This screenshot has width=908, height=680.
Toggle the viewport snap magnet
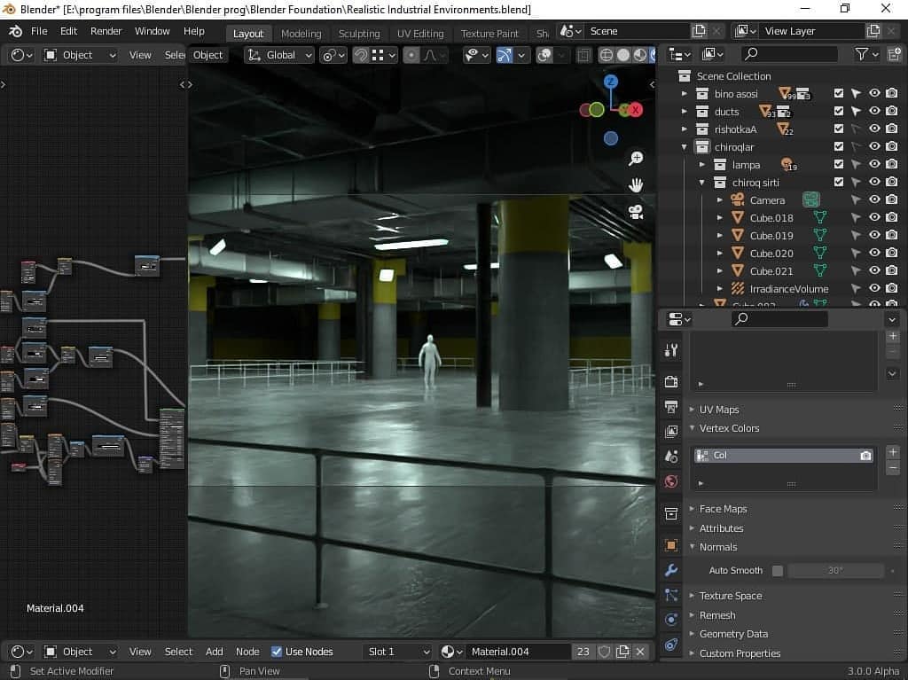point(360,55)
